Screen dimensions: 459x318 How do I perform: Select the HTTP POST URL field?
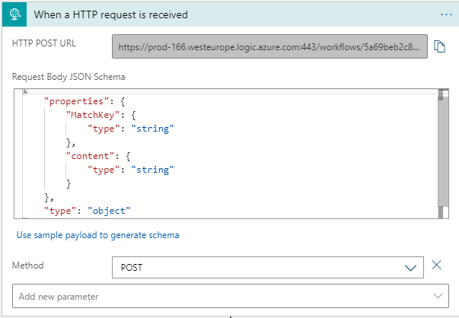269,46
